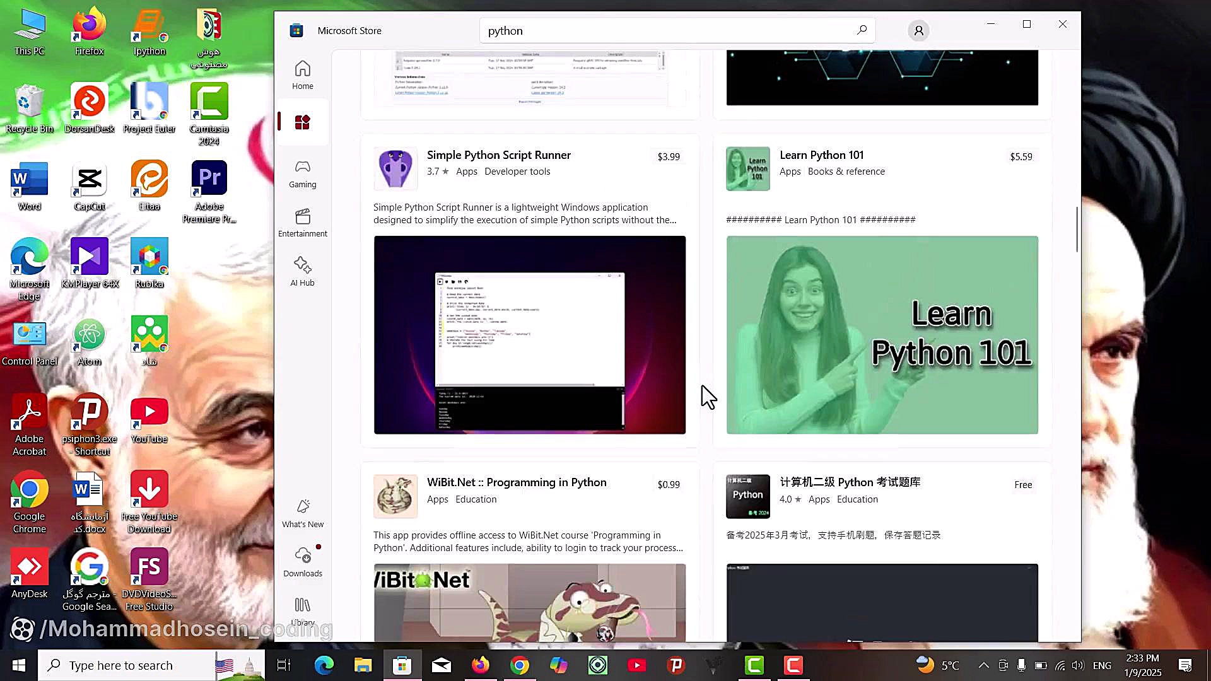
Task: Open Simple Python Script Runner title
Action: tap(498, 155)
